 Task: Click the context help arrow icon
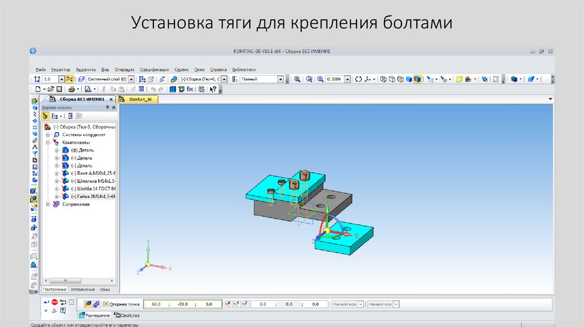pos(213,89)
